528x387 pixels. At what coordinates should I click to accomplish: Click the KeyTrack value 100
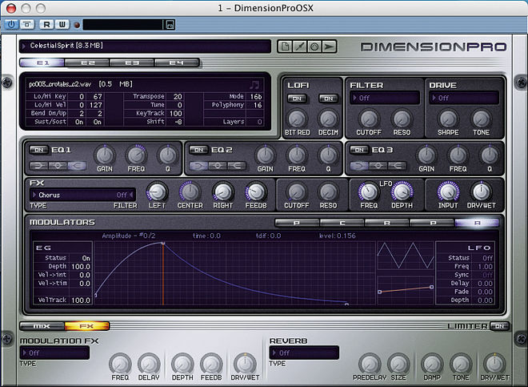(176, 113)
